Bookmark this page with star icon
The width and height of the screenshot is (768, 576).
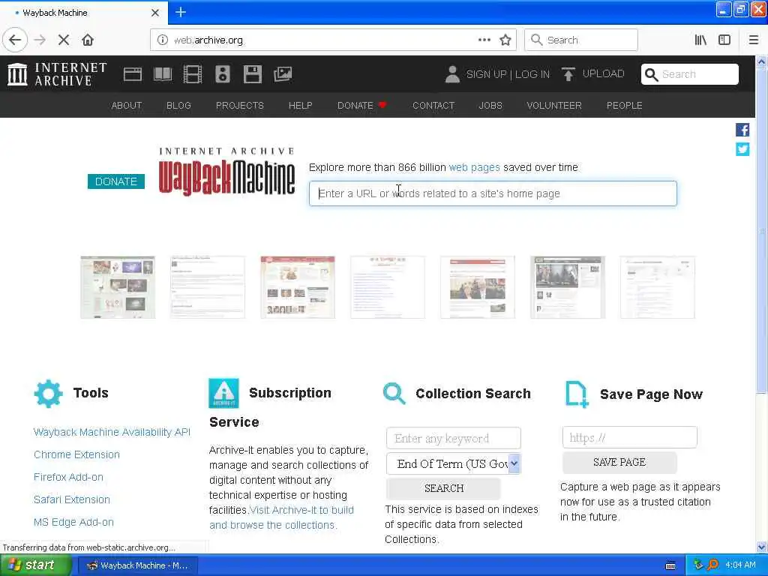(505, 40)
